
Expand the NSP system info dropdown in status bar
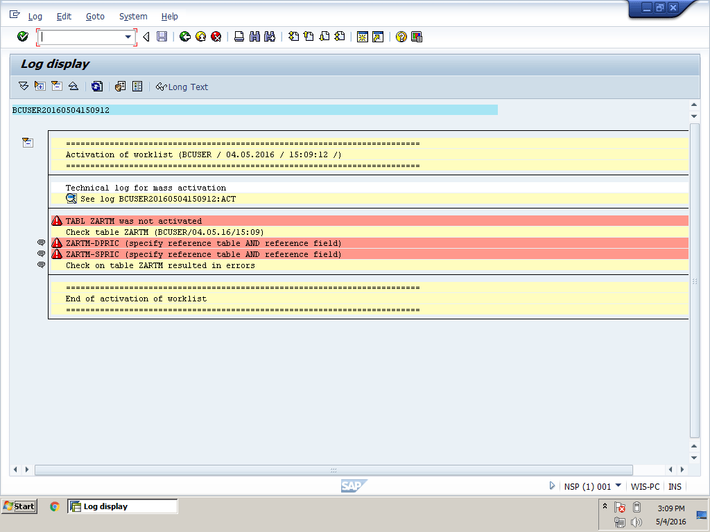pyautogui.click(x=618, y=486)
